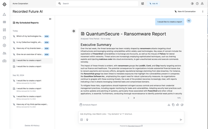This screenshot has height=129, width=208.
Task: Click the lightbulb suggestions icon
Action: coord(87,120)
